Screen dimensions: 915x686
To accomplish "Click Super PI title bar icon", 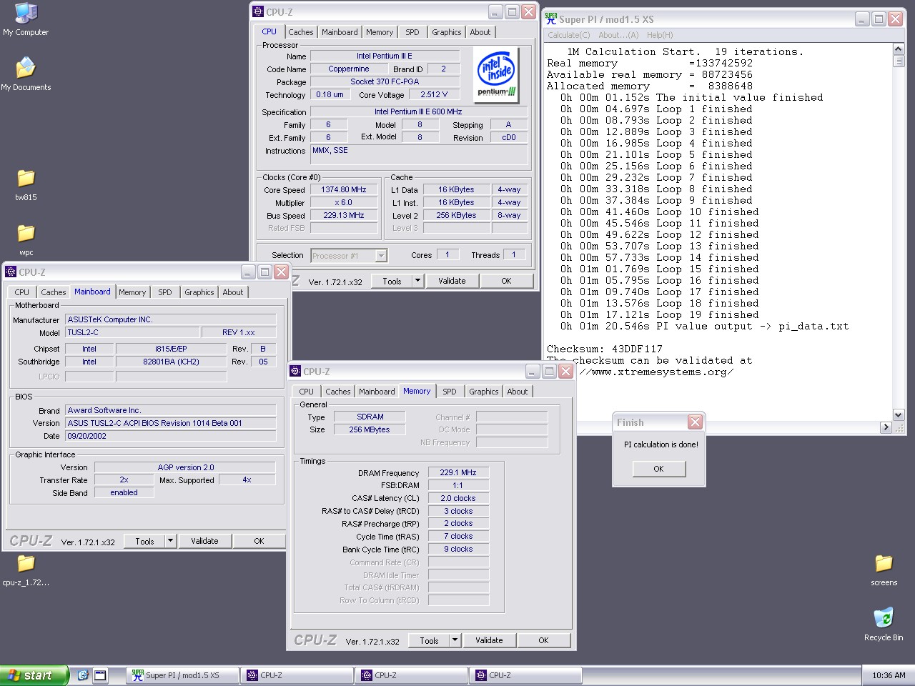I will click(x=550, y=19).
